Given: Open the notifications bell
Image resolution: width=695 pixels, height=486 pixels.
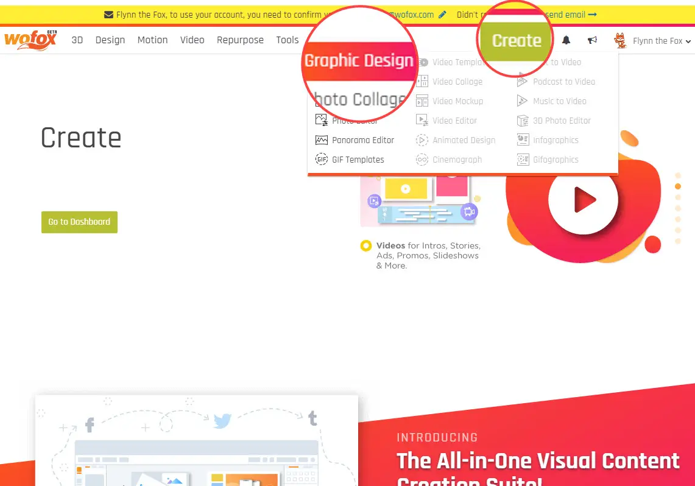Looking at the screenshot, I should [x=566, y=40].
